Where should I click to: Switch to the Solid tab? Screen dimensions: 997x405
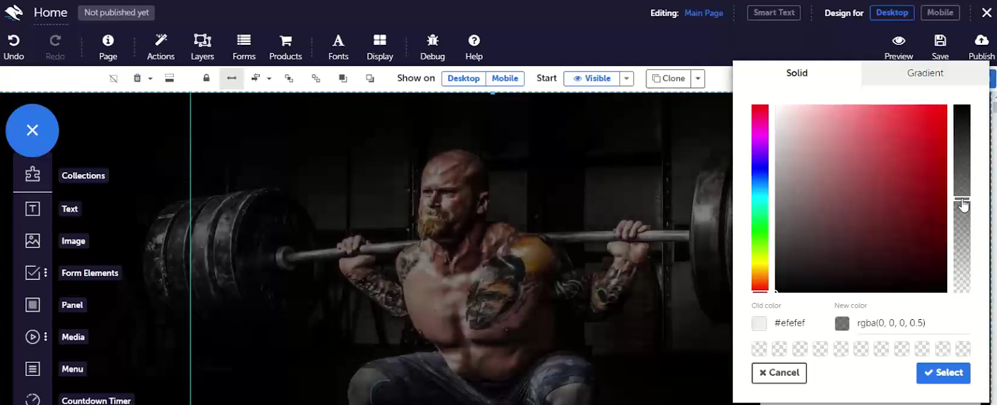(x=797, y=73)
